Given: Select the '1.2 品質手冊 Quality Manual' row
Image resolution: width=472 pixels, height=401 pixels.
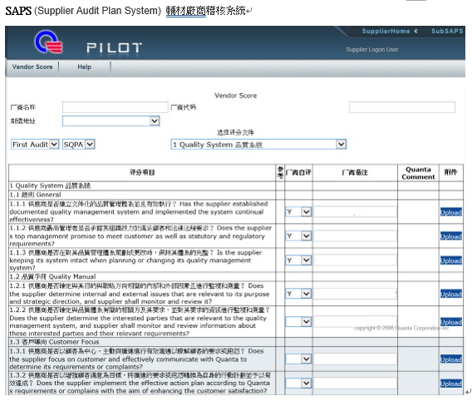Looking at the screenshot, I should pyautogui.click(x=236, y=276).
